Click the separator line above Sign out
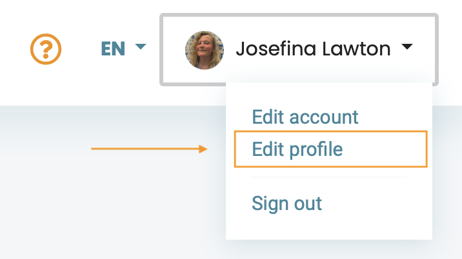462x259 pixels. coord(329,177)
